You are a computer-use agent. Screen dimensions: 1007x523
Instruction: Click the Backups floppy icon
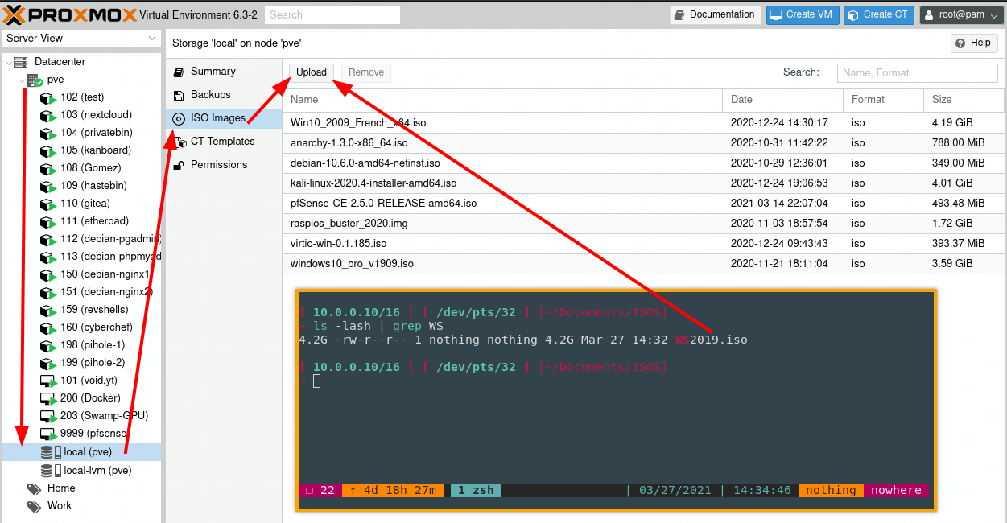point(179,95)
